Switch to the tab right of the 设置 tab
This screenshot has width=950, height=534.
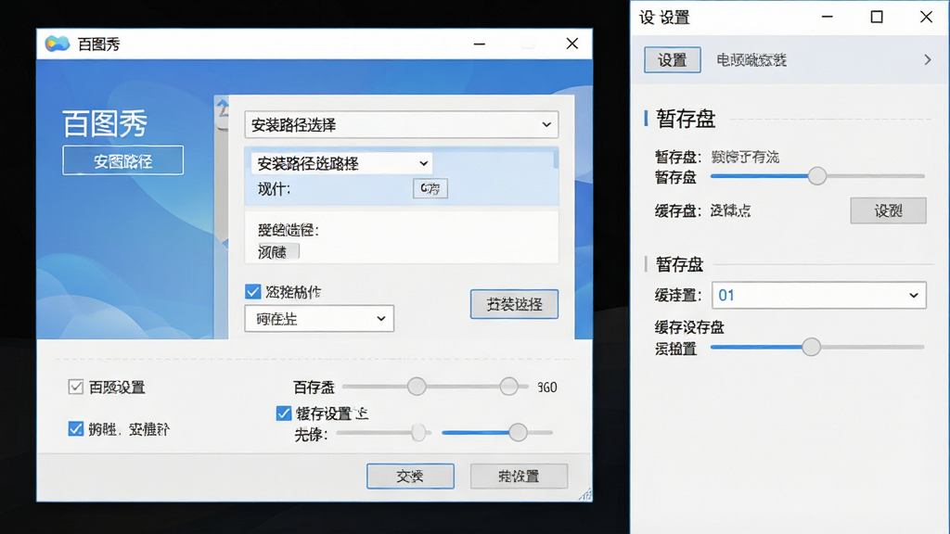click(751, 60)
